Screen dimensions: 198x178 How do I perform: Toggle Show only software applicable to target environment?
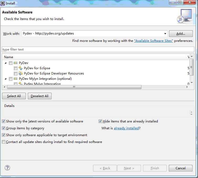[x=4, y=135]
